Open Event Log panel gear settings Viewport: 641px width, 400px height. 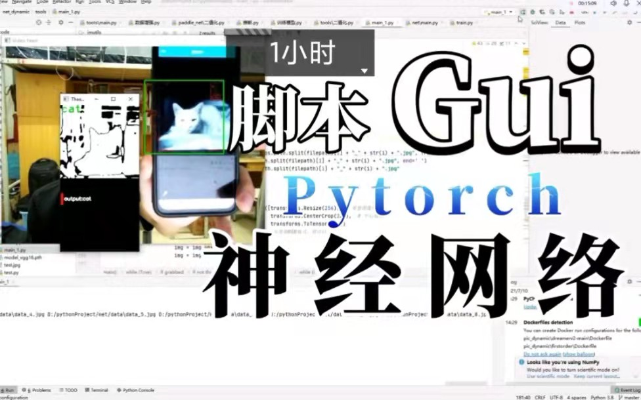click(x=630, y=281)
